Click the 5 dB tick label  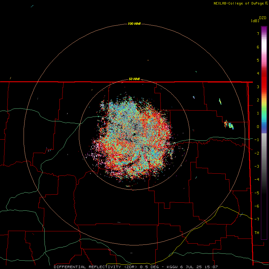(258, 60)
